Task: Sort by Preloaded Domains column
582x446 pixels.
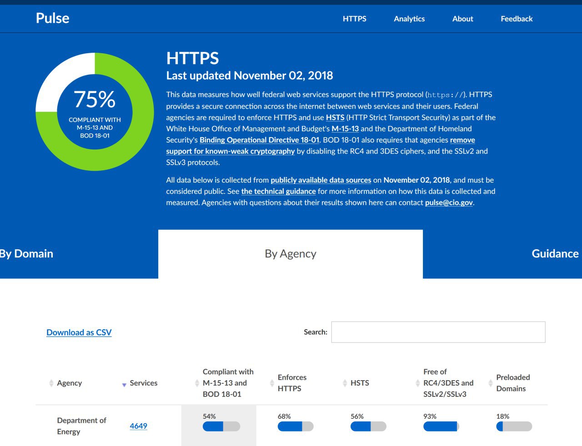Action: 512,383
